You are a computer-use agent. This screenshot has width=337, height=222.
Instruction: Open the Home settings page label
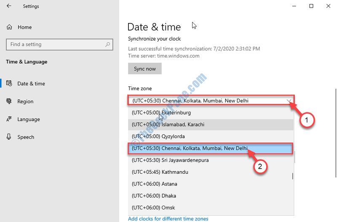(25, 27)
